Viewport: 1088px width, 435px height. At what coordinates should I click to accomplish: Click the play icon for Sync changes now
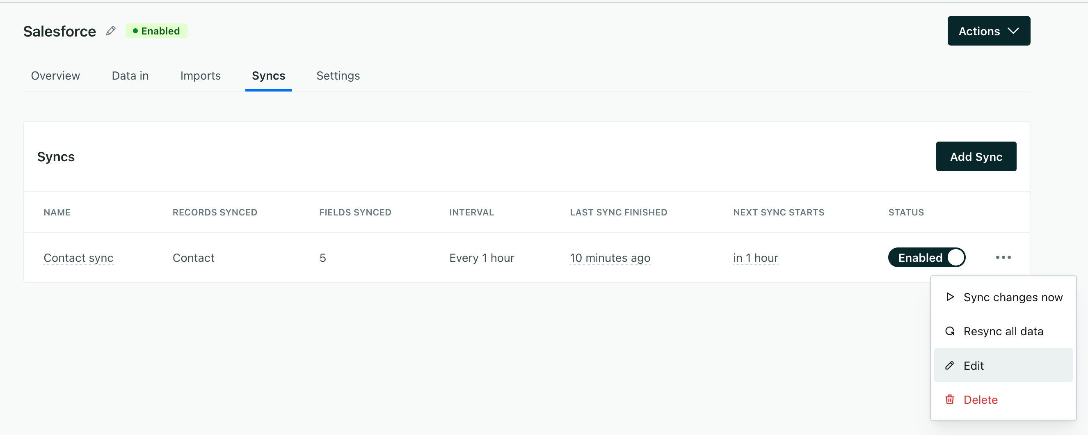click(950, 297)
